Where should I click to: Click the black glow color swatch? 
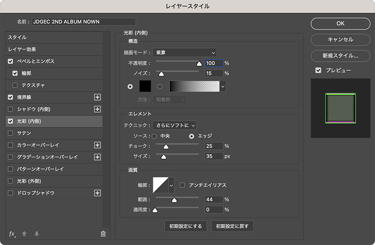[x=146, y=86]
